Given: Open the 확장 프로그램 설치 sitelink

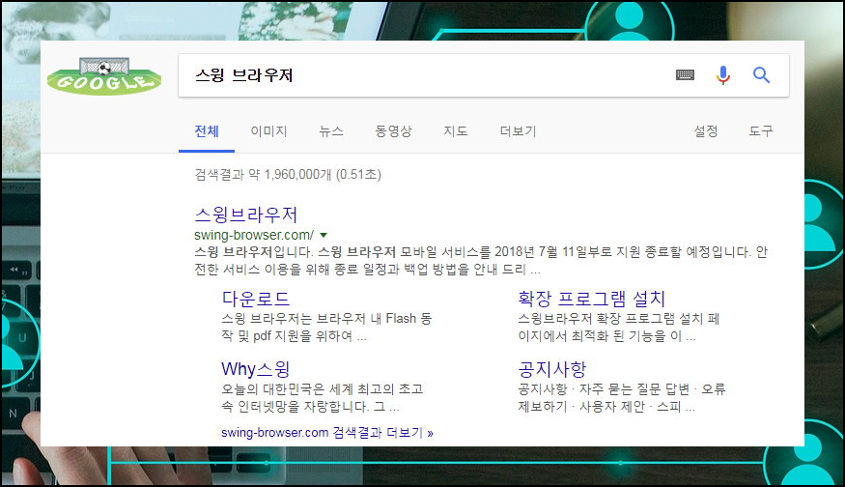Looking at the screenshot, I should coord(591,299).
